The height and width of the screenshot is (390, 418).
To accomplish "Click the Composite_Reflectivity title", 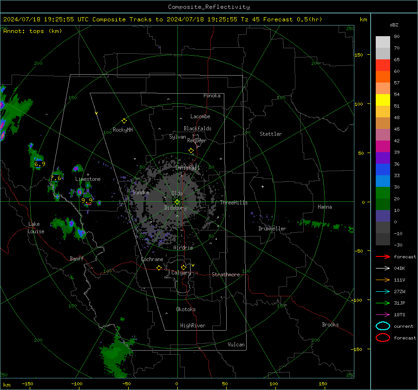I will (x=209, y=7).
